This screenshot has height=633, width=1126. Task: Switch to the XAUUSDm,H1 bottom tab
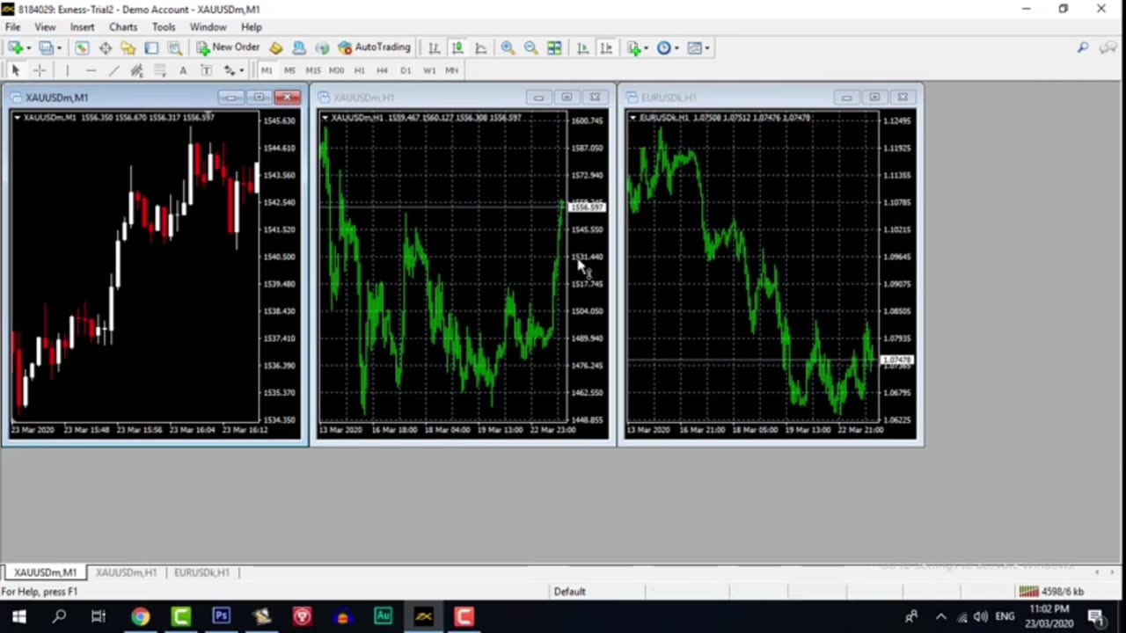click(126, 572)
